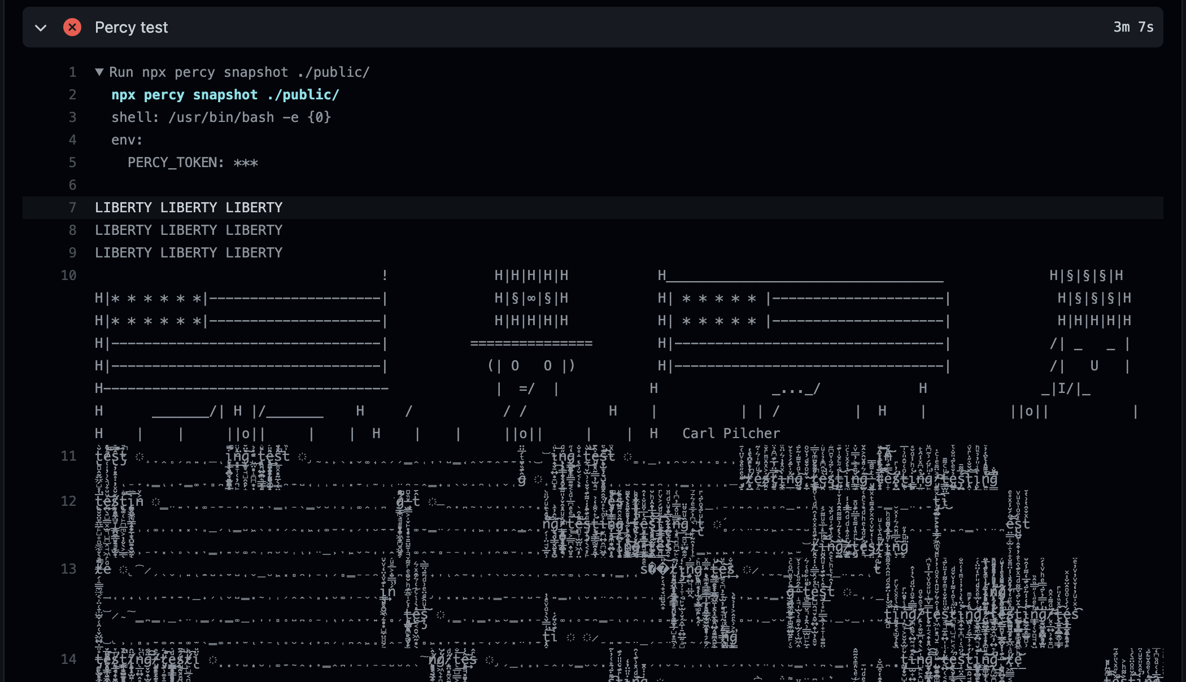Viewport: 1186px width, 682px height.
Task: Select log line number 11
Action: click(69, 456)
